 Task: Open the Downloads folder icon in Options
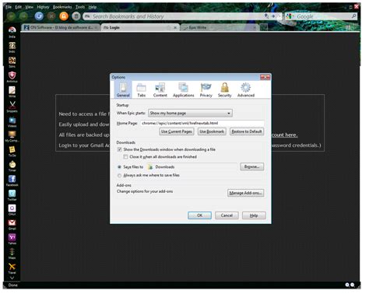coord(149,167)
